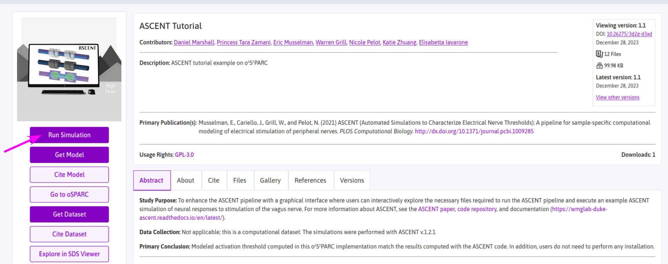The width and height of the screenshot is (668, 264).
Task: Click the Data Collection label
Action: 160,232
